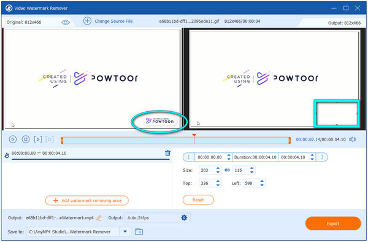Increase the Top value with up arrow

[218, 181]
